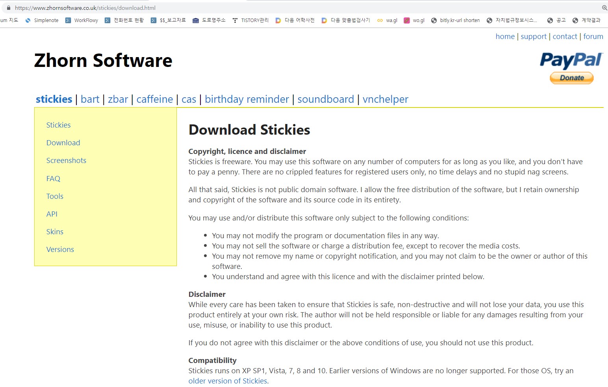This screenshot has height=387, width=608.
Task: Open the wo.gl bookmark
Action: (x=414, y=20)
